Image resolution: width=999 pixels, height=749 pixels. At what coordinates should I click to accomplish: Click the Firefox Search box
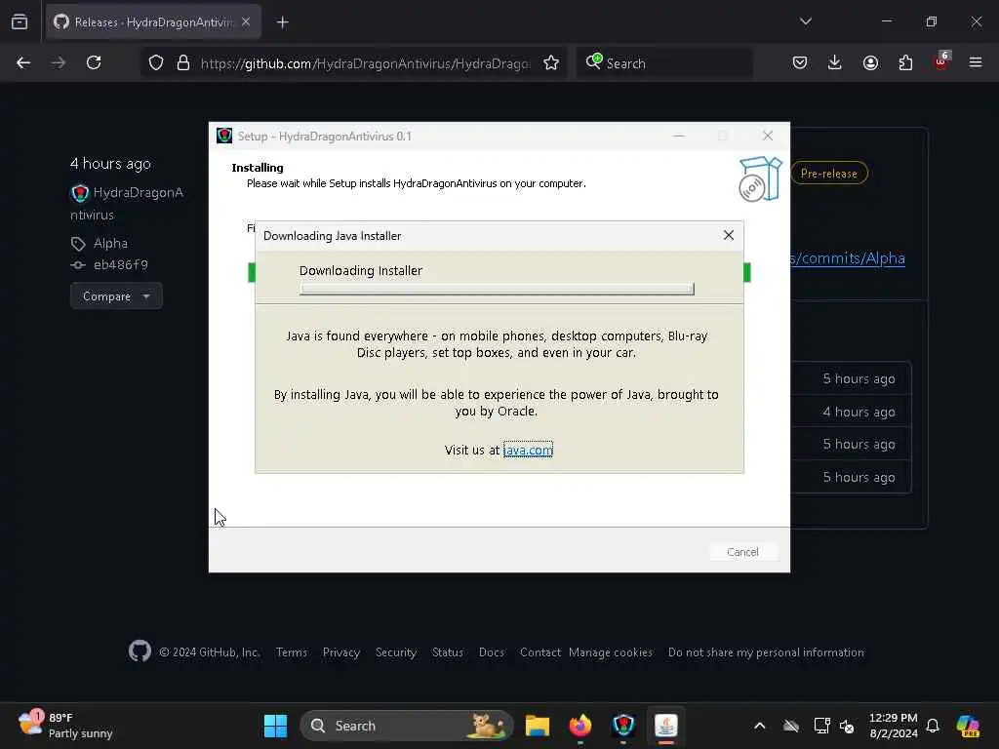(x=665, y=63)
